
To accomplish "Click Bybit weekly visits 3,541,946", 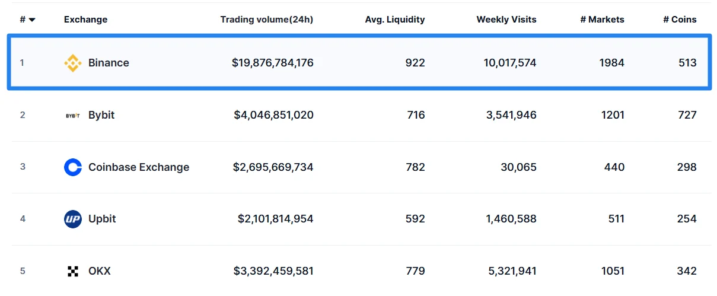I will tap(511, 115).
